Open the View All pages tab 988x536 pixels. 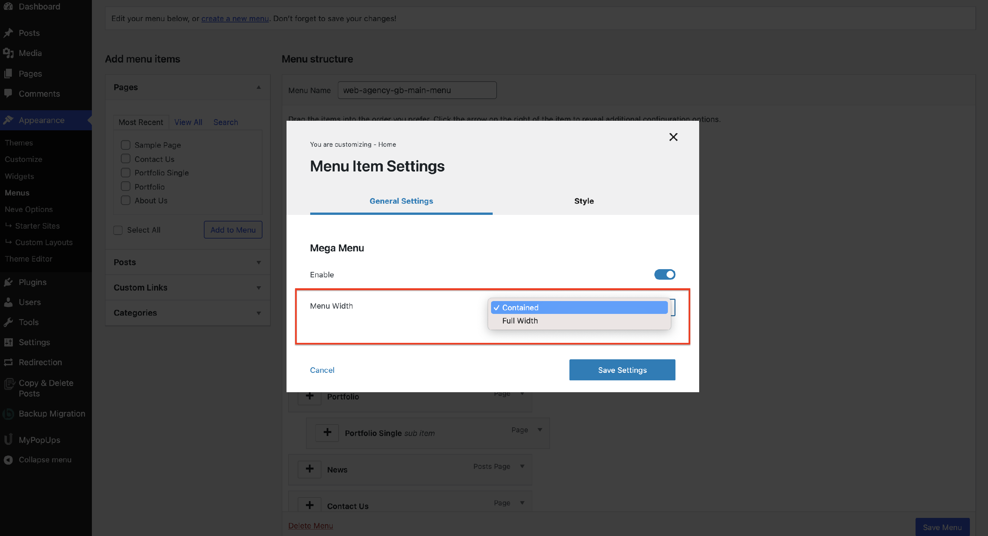[188, 122]
